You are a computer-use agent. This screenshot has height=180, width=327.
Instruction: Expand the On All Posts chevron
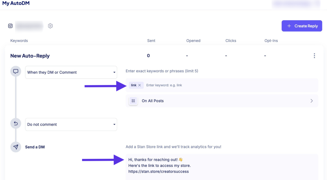coord(312,101)
